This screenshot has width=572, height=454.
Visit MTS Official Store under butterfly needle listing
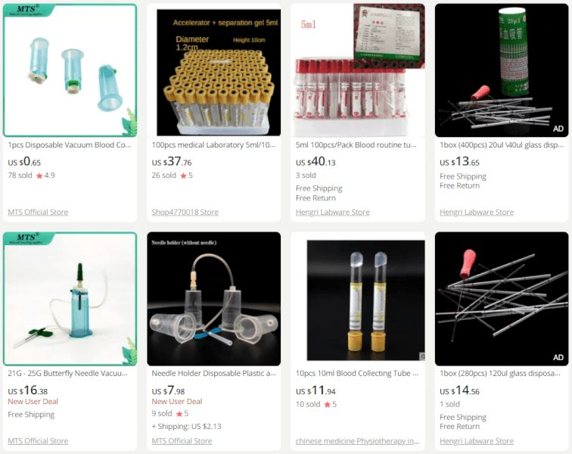pyautogui.click(x=38, y=441)
